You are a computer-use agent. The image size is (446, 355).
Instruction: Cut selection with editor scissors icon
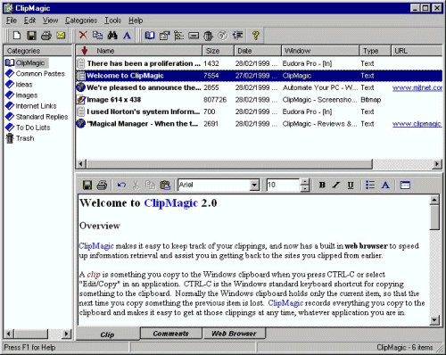pos(136,186)
